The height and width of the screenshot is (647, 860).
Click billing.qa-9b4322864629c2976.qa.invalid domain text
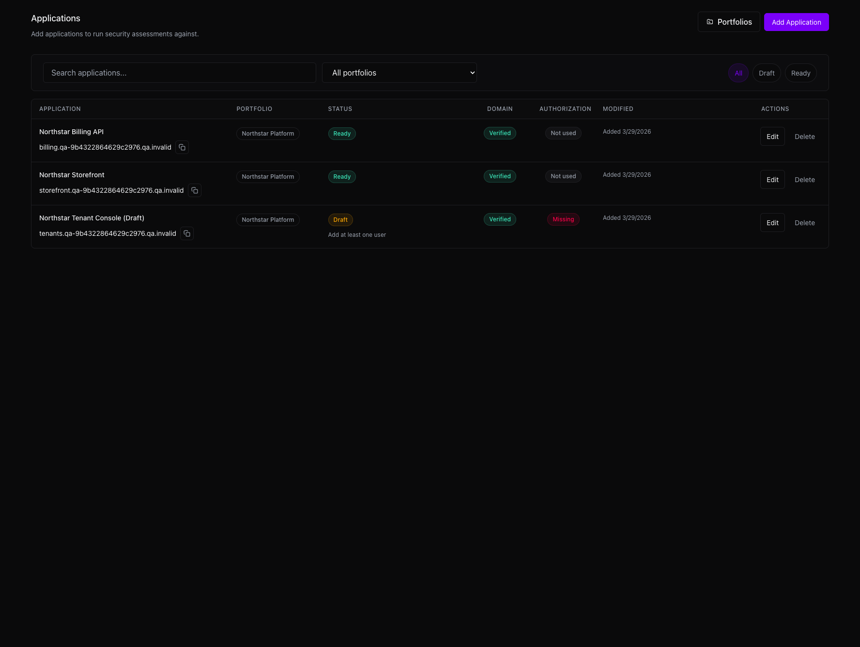[x=105, y=147]
